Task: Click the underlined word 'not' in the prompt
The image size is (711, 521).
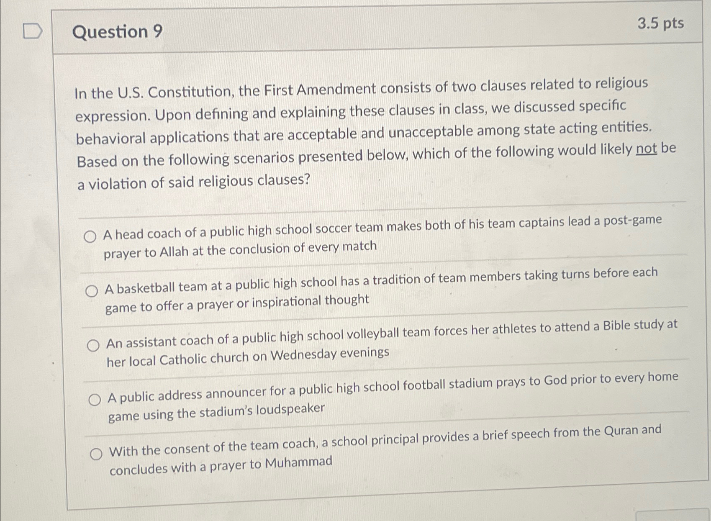Action: [x=646, y=149]
